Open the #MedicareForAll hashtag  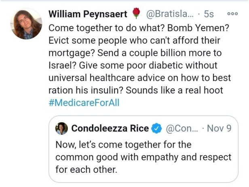click(84, 102)
